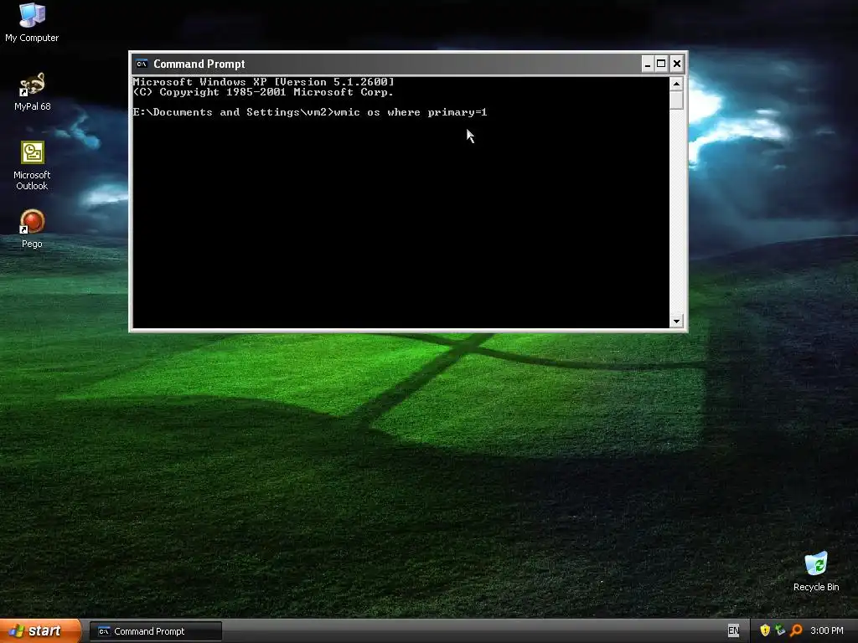Click the Command Prompt title bar text

click(x=199, y=64)
